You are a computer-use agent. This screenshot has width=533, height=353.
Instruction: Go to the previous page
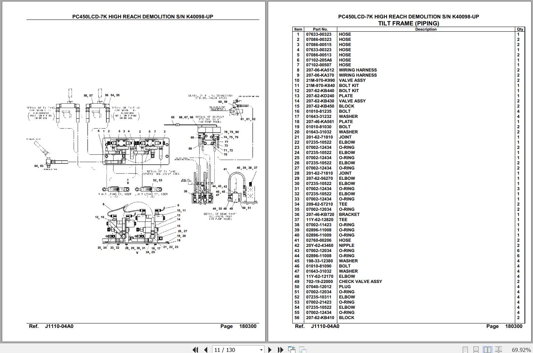click(205, 350)
